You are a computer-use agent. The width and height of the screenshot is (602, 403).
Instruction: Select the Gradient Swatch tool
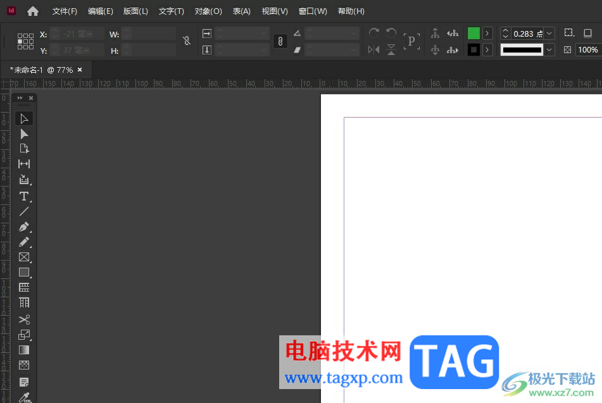(24, 350)
